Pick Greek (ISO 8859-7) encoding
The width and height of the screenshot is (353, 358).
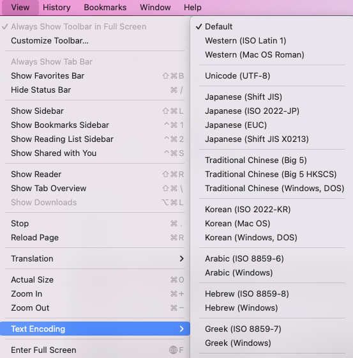click(x=271, y=329)
